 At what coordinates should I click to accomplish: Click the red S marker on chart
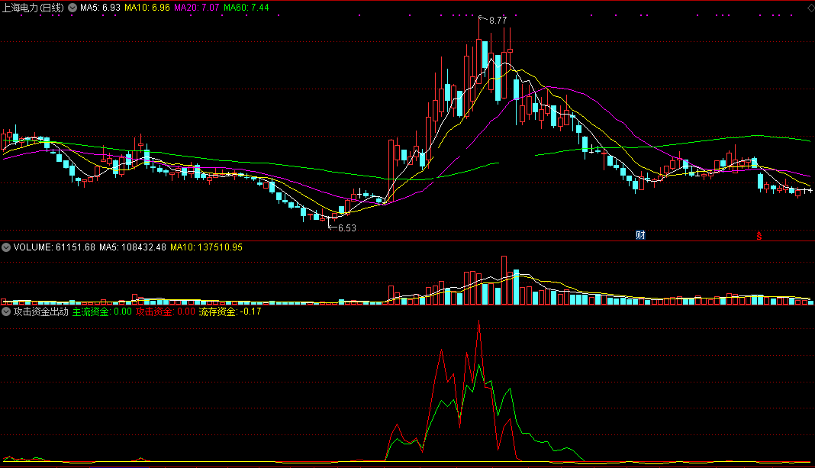tap(759, 236)
